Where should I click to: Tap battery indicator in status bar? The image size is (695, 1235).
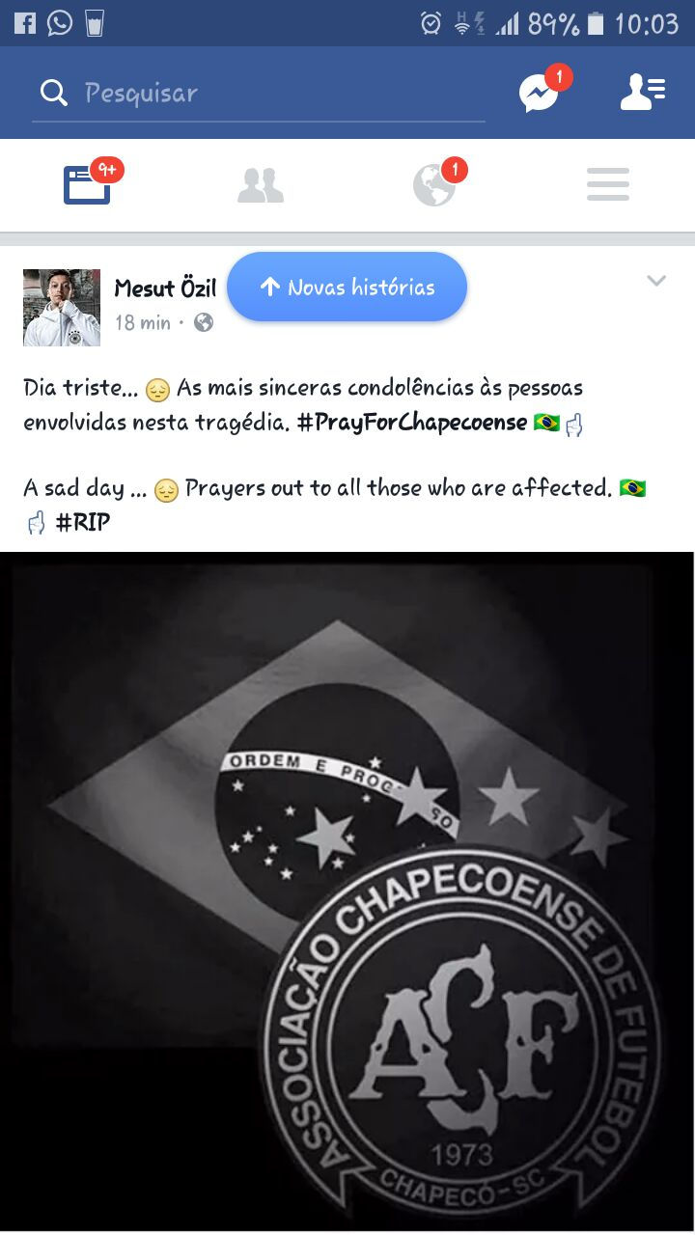click(596, 24)
